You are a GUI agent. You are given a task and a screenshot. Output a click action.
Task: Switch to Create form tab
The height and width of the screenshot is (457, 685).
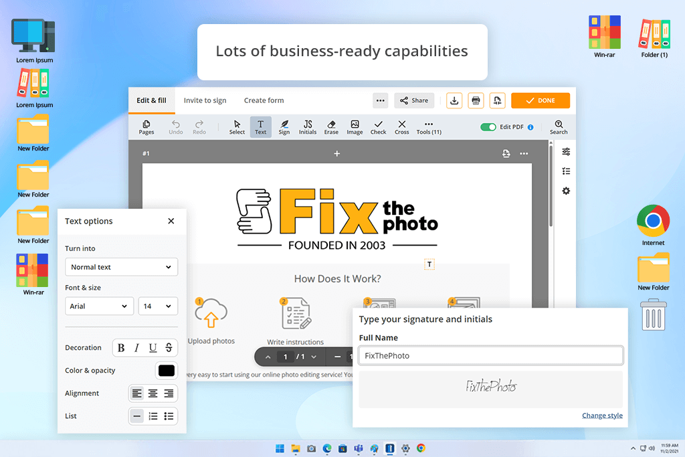coord(264,100)
